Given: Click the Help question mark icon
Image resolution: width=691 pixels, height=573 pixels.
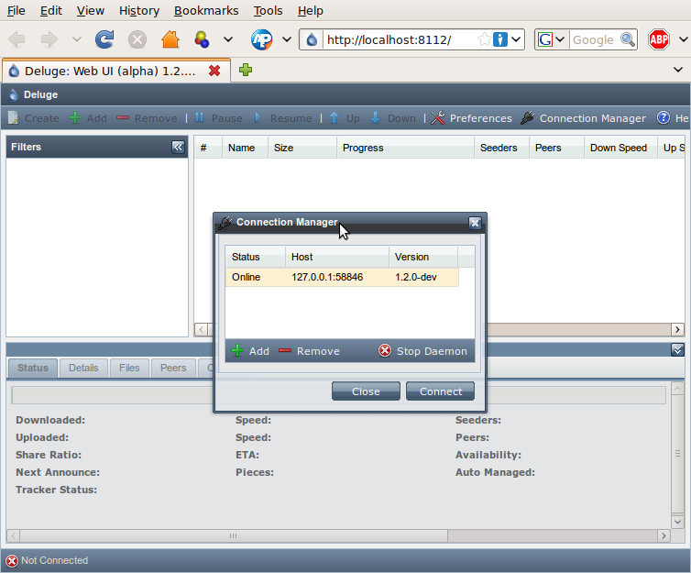Looking at the screenshot, I should pyautogui.click(x=664, y=117).
